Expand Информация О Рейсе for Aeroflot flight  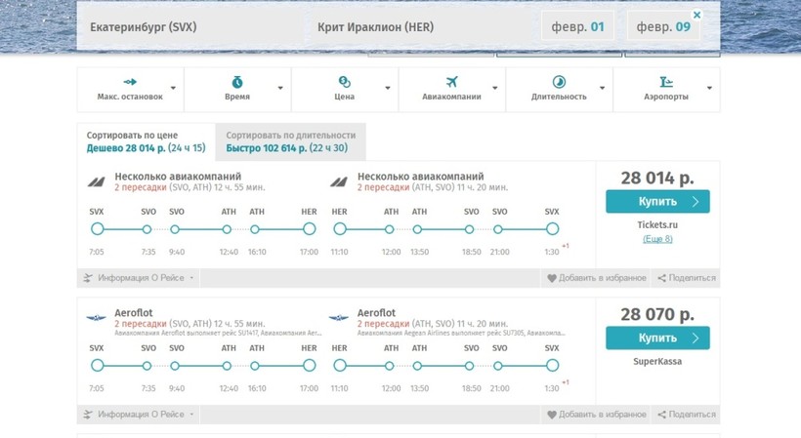click(138, 415)
